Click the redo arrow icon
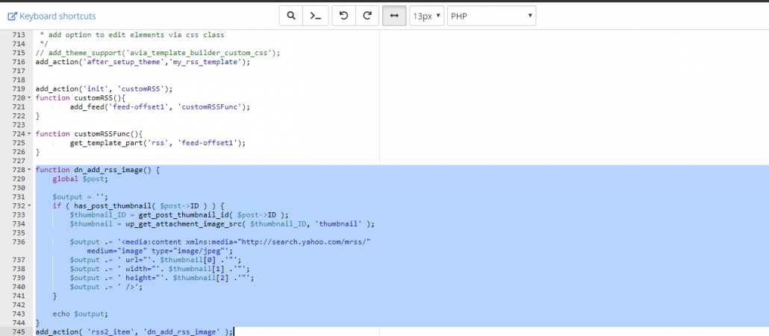This screenshot has height=336, width=769. click(367, 16)
